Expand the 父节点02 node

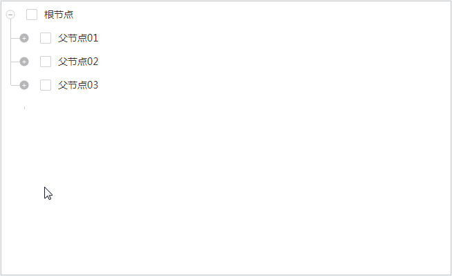(24, 62)
